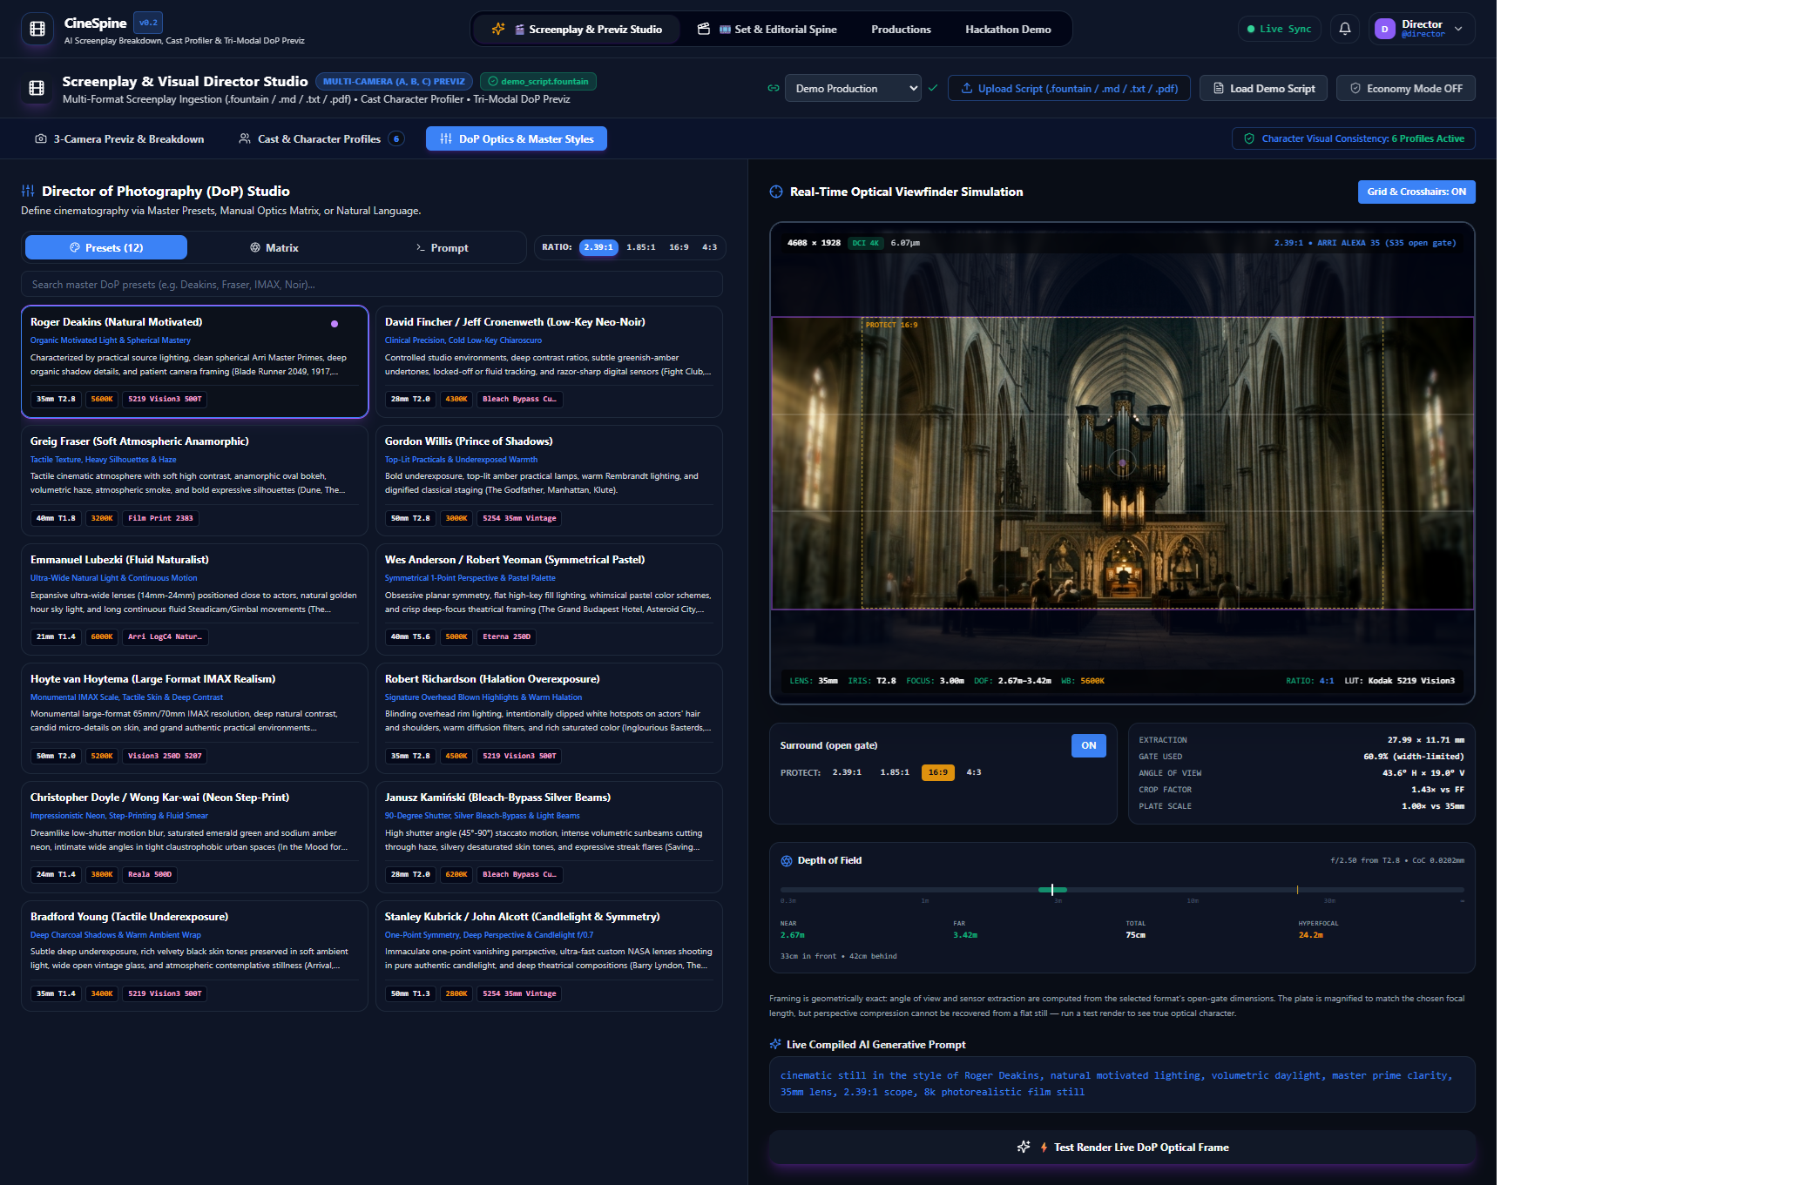Toggle Grid & Crosshairs off

tap(1416, 192)
